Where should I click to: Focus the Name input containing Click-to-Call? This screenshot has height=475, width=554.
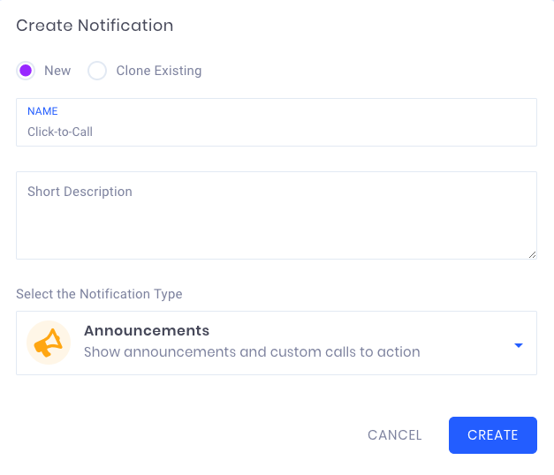pyautogui.click(x=277, y=122)
